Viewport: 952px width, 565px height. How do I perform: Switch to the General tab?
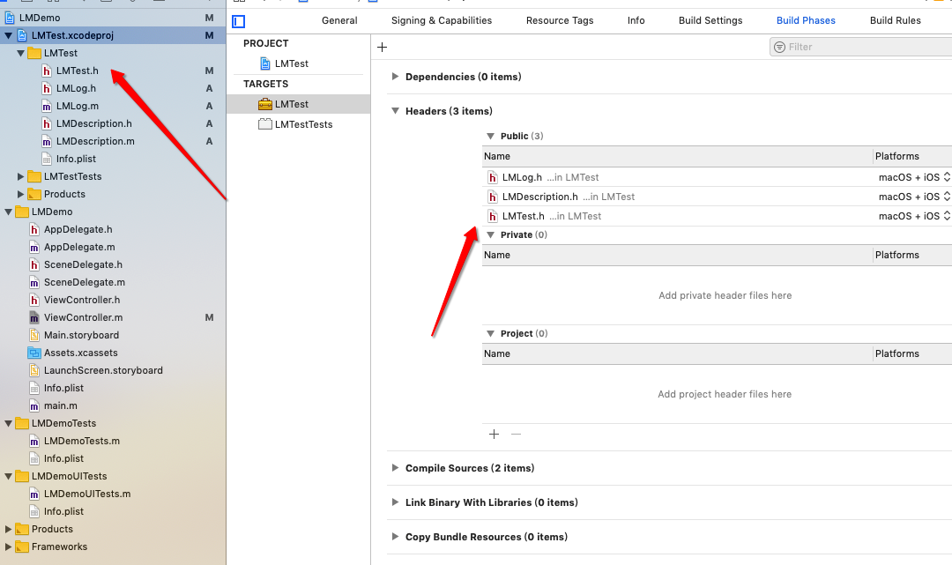pos(339,20)
